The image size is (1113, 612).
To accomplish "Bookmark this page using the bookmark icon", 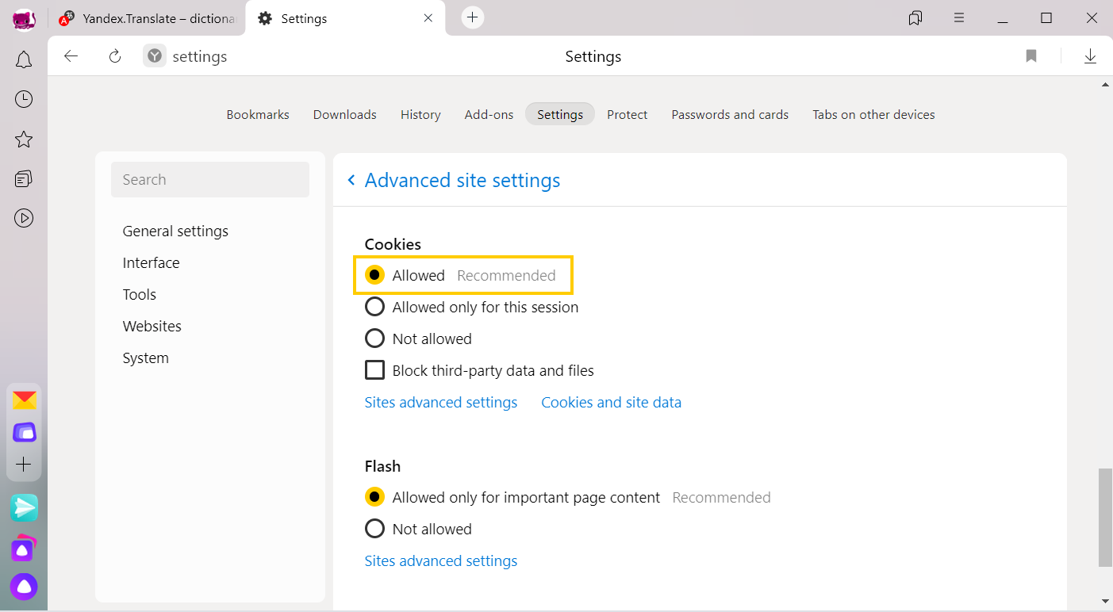I will pyautogui.click(x=1031, y=56).
